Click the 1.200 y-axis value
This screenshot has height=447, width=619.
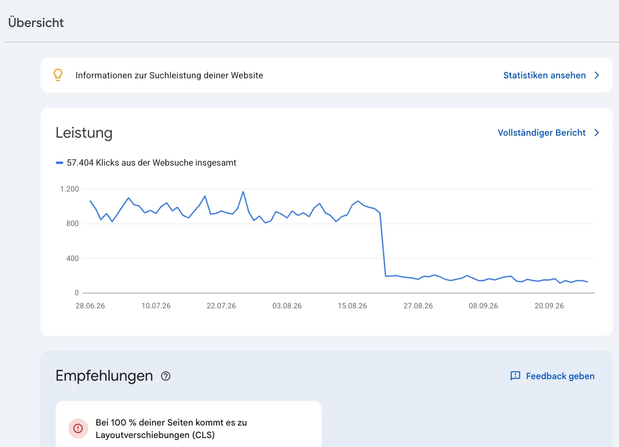(69, 189)
